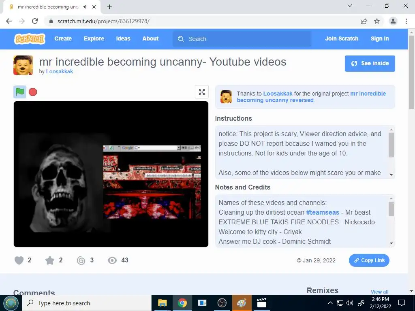The width and height of the screenshot is (415, 311).
Task: Click View all remixes
Action: click(379, 292)
